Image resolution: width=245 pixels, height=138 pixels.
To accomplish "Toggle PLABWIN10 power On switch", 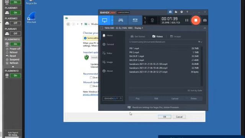I will pyautogui.click(x=15, y=76).
